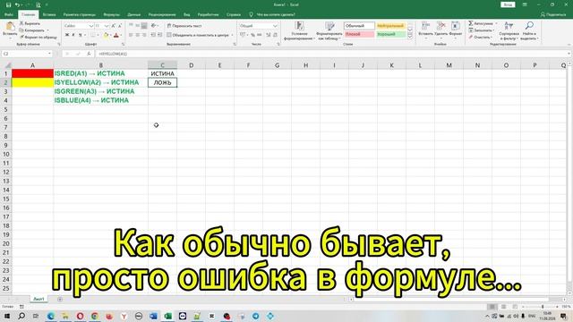This screenshot has width=573, height=322.
Task: Expand the Merge and Center dropdown arrow
Action: pos(232,35)
